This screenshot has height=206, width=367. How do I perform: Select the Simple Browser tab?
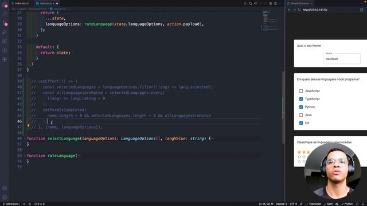pyautogui.click(x=299, y=3)
